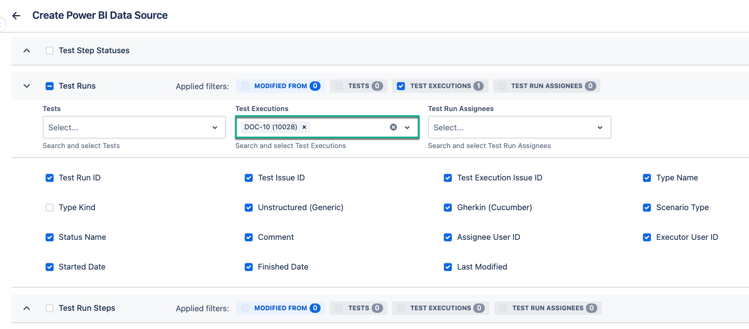Uncheck the Test Run ID field

50,178
